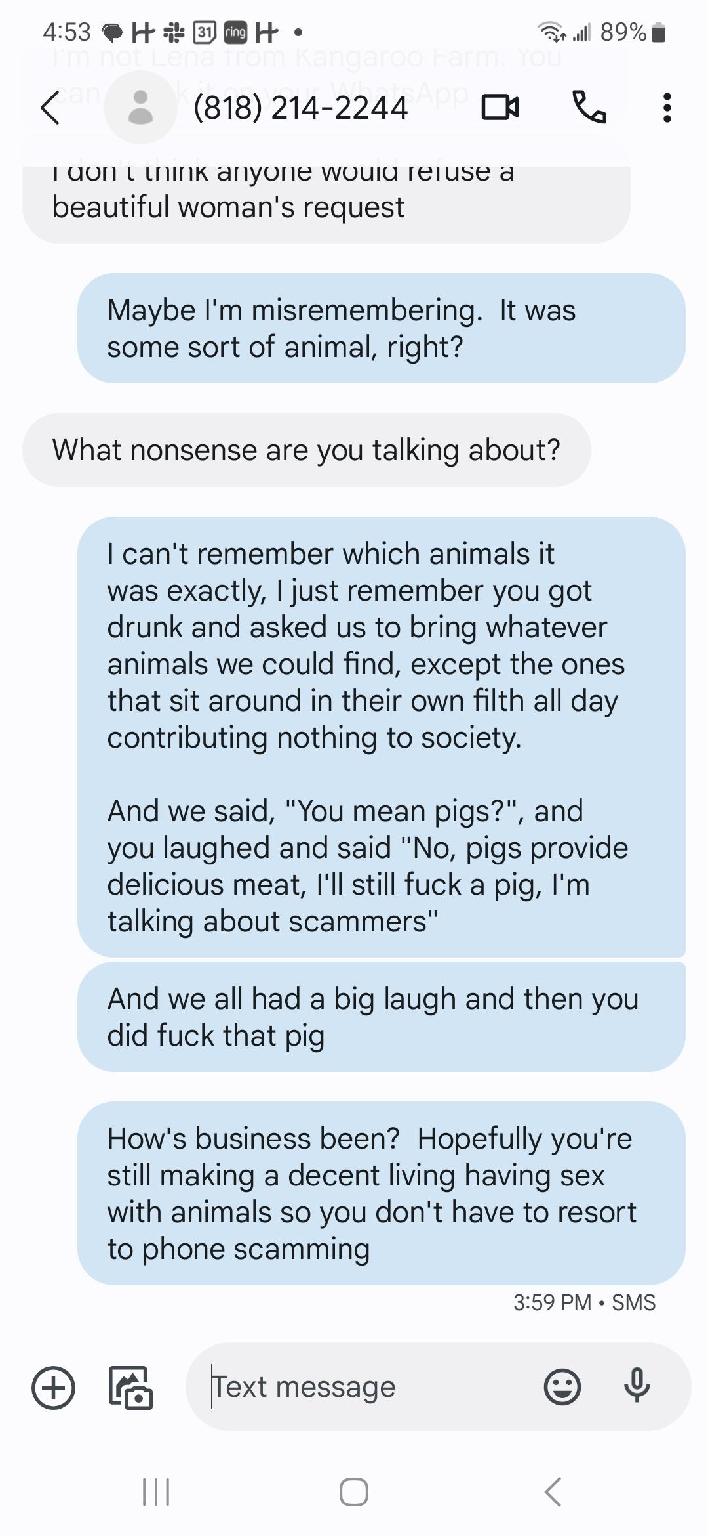The height and width of the screenshot is (1536, 708).
Task: Tap the plus attachment button
Action: (53, 1387)
